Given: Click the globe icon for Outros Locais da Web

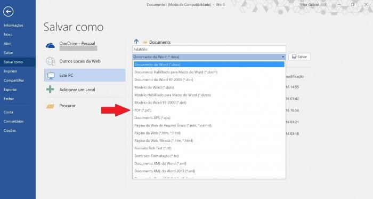Looking at the screenshot, I should pyautogui.click(x=51, y=61).
